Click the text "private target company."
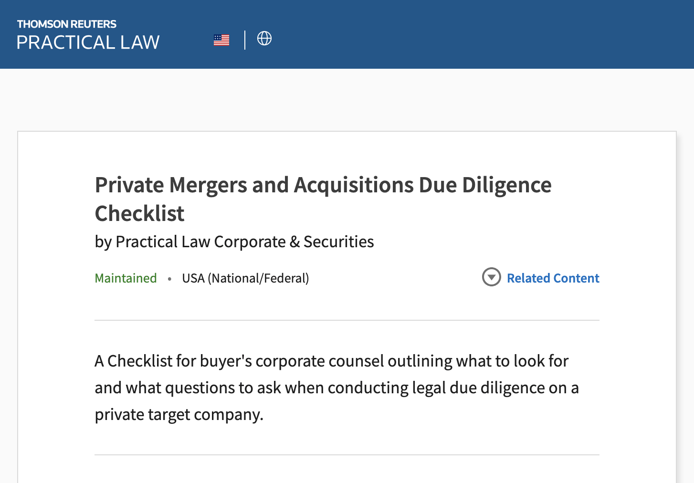Image resolution: width=694 pixels, height=483 pixels. 179,415
